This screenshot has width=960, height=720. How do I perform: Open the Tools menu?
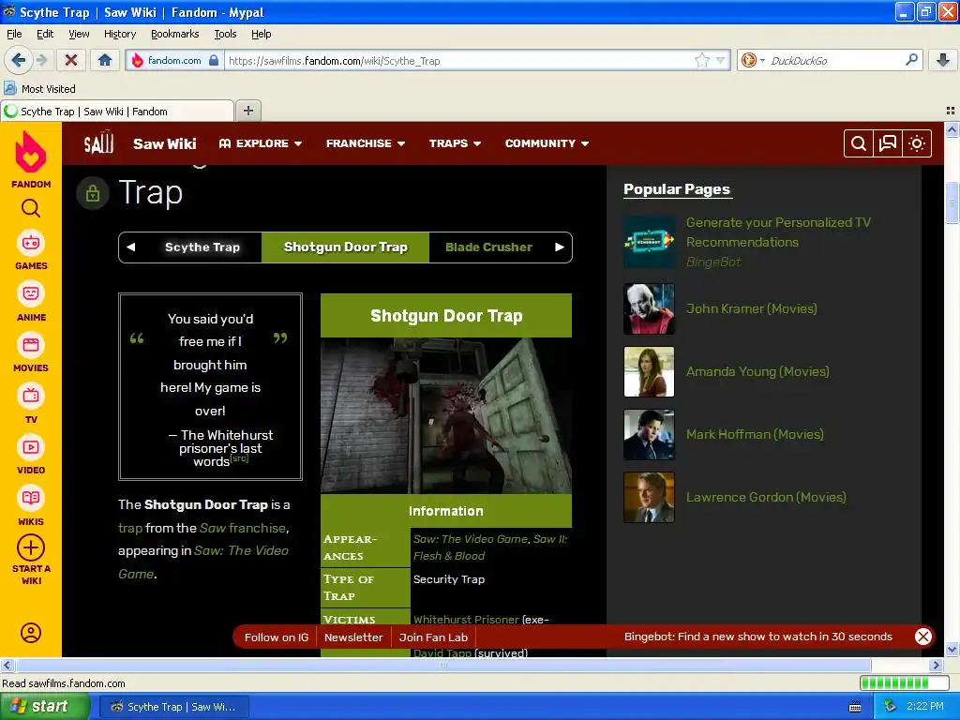tap(225, 34)
